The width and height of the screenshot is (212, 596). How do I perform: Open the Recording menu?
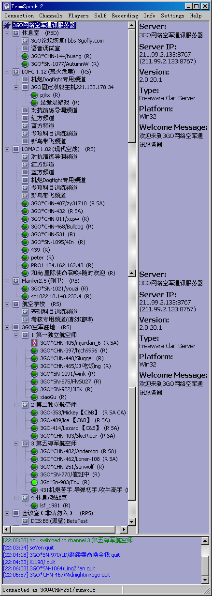tap(125, 15)
